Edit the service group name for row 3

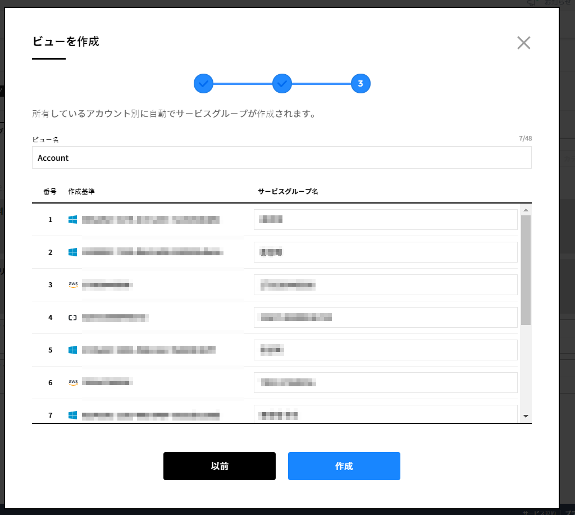point(385,285)
